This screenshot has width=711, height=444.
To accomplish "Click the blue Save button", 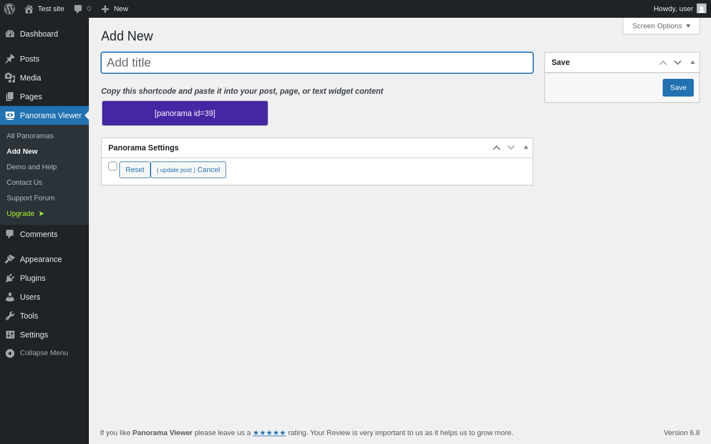I will 678,88.
